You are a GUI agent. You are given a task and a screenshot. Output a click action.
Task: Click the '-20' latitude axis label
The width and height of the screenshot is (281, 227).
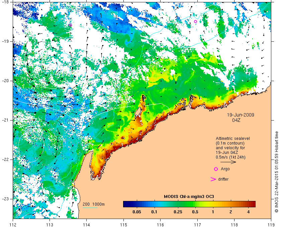[x=5, y=81]
